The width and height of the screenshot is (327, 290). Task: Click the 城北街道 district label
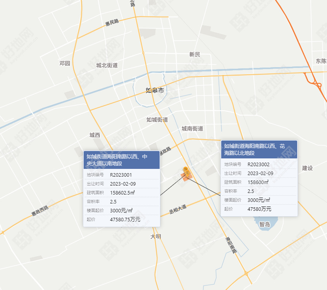[107, 65]
